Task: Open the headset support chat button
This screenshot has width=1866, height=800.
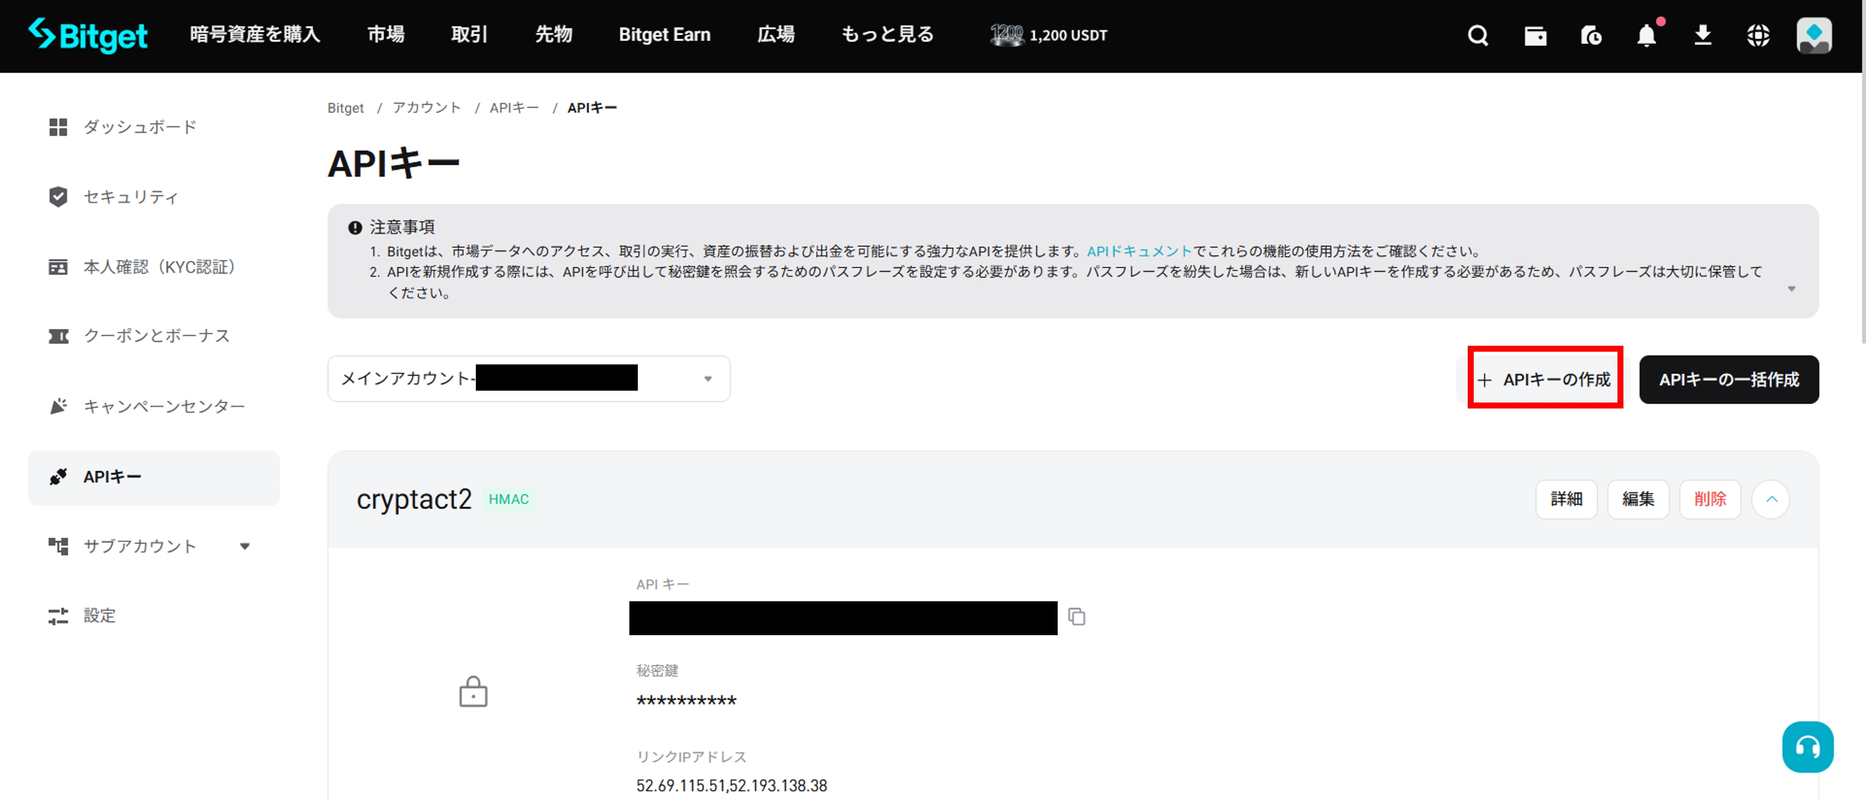Action: (x=1807, y=747)
